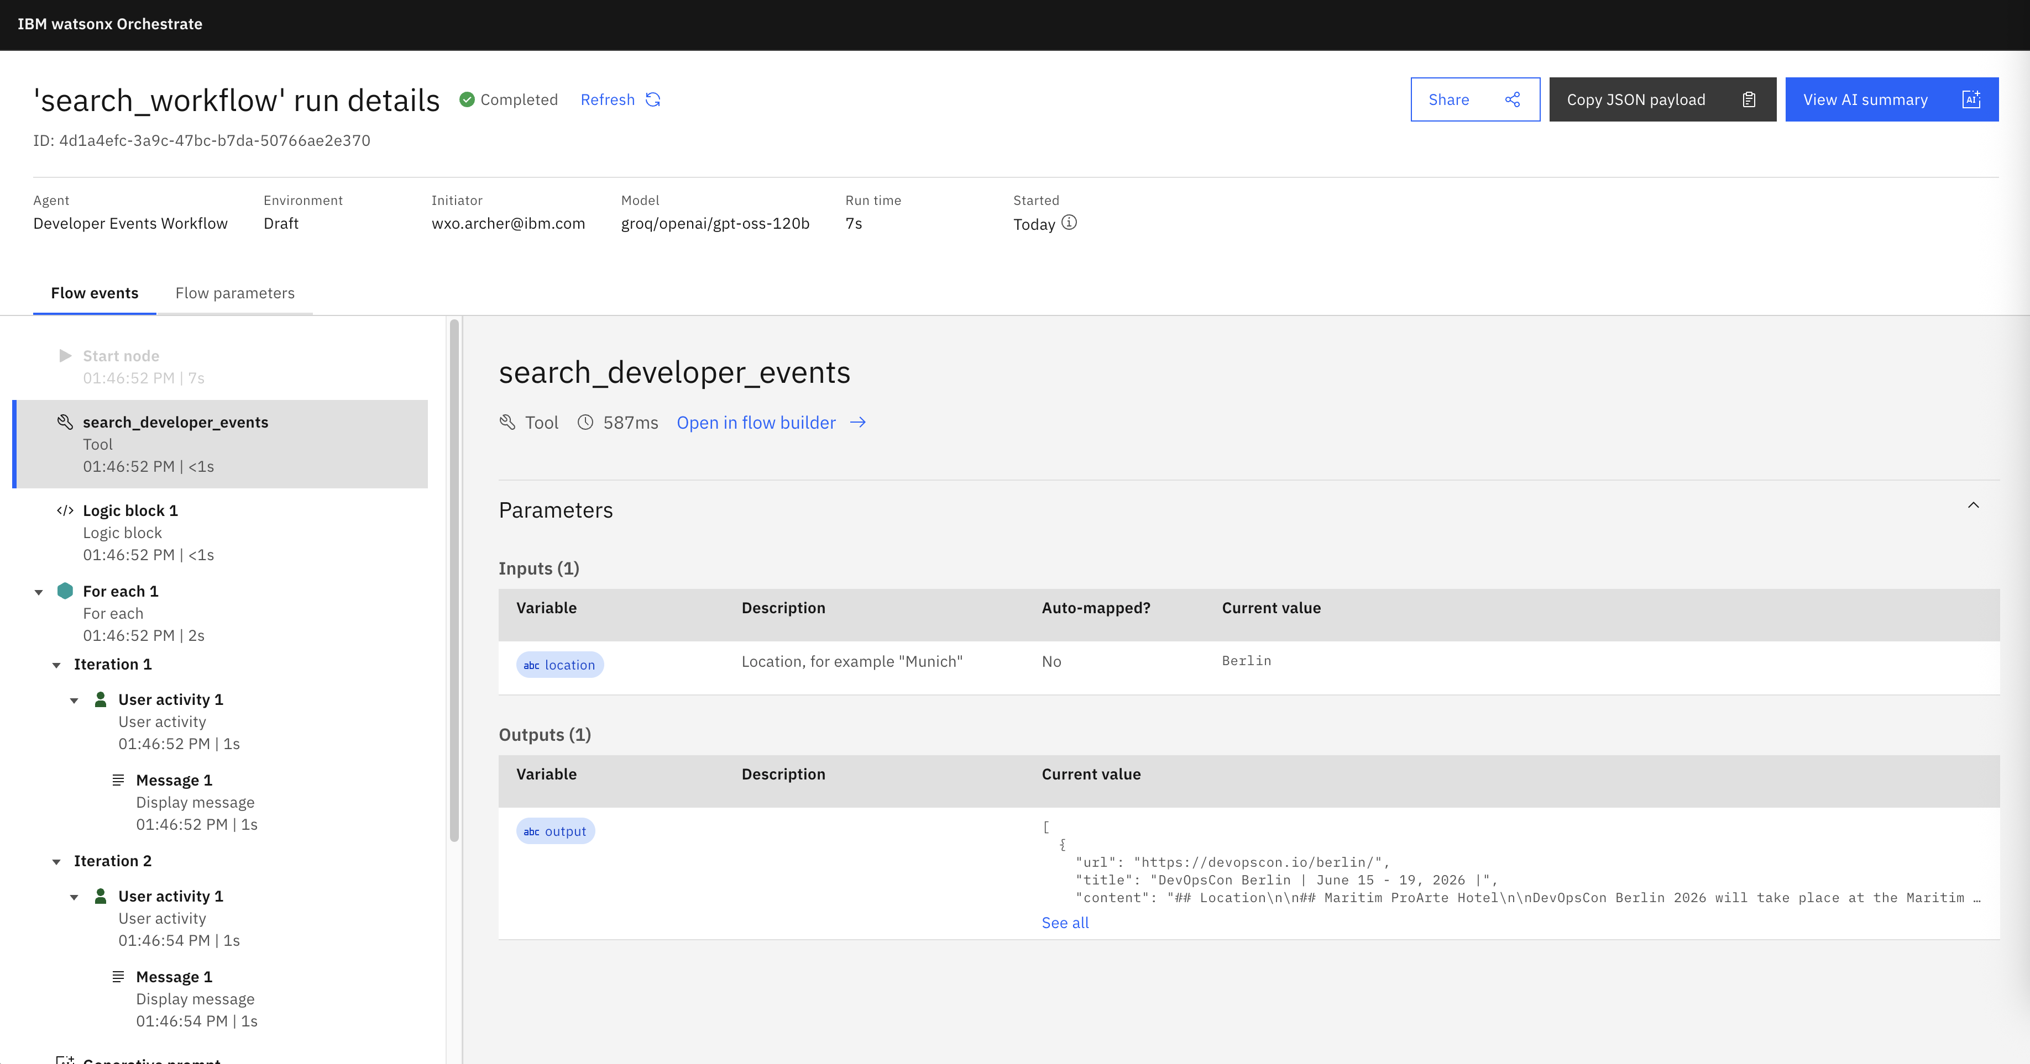Viewport: 2030px width, 1064px height.
Task: Click the person icon under Iteration 1
Action: [101, 699]
